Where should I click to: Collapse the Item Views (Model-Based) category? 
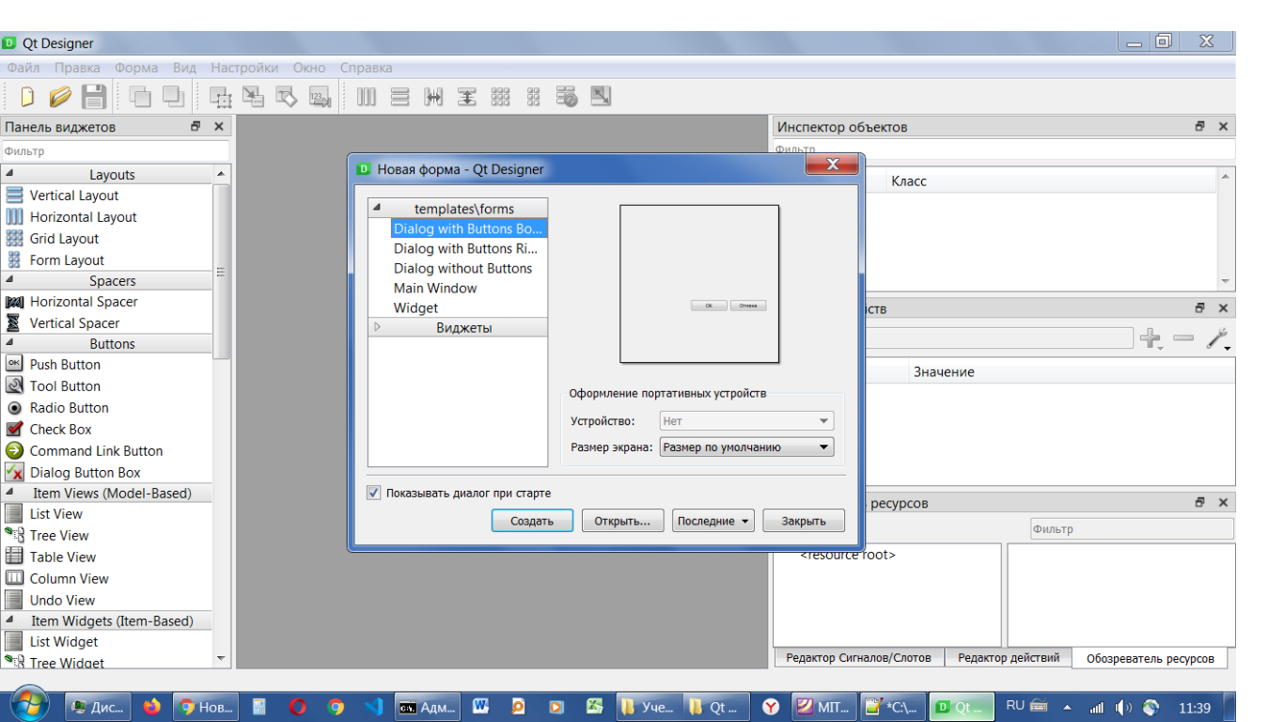(x=9, y=493)
